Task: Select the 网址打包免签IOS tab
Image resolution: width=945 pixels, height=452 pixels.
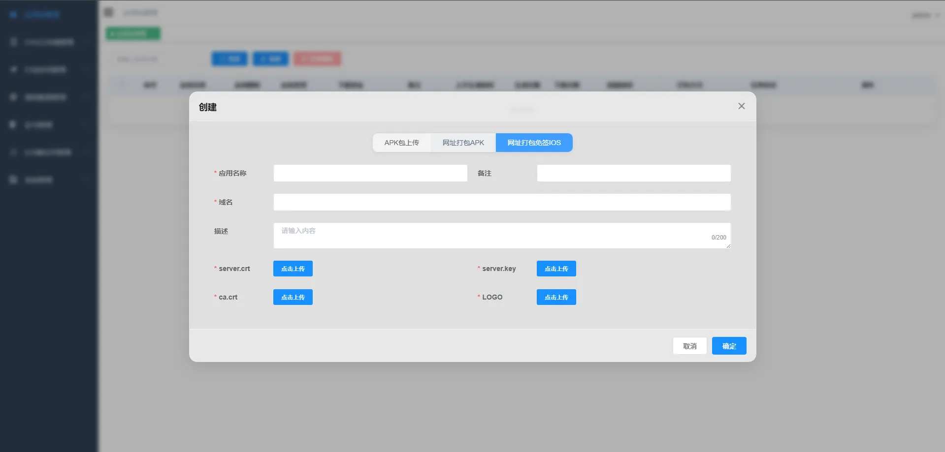Action: tap(533, 143)
